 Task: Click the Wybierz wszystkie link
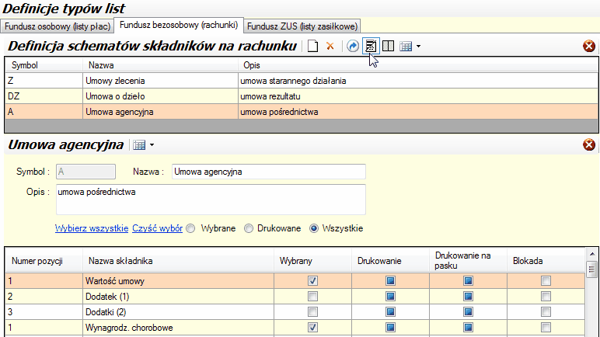click(x=91, y=228)
